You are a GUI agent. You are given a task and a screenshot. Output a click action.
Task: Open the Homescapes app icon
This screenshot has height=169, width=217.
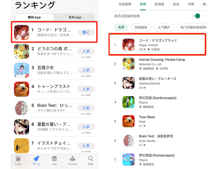pos(129,160)
